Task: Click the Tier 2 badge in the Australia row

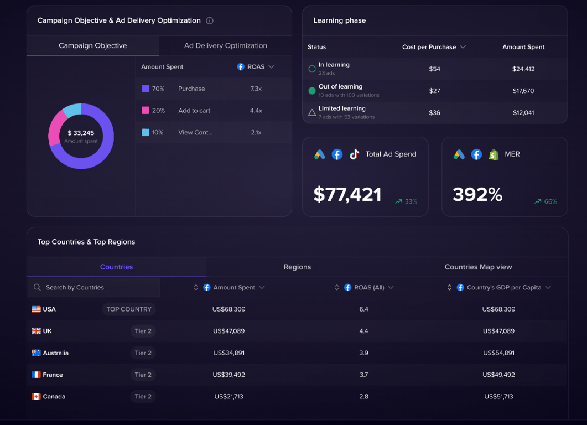Action: [x=143, y=353]
